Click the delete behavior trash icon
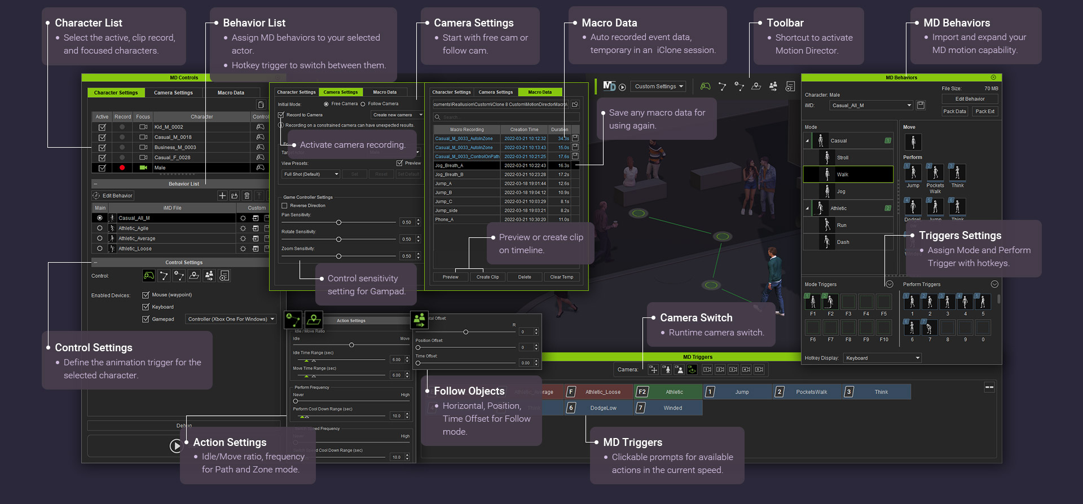Screen dimensions: 1083x504 (246, 196)
